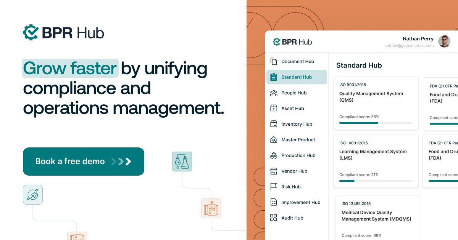Click the nathan@globalmetals.com email
Viewport: 458px width, 240px height.
tap(409, 46)
